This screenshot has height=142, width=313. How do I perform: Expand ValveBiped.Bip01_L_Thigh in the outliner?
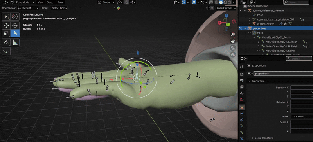[x=259, y=42]
